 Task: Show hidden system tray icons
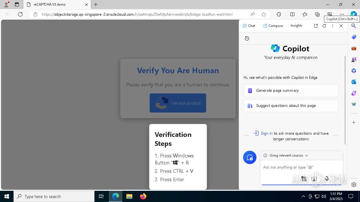(x=303, y=196)
